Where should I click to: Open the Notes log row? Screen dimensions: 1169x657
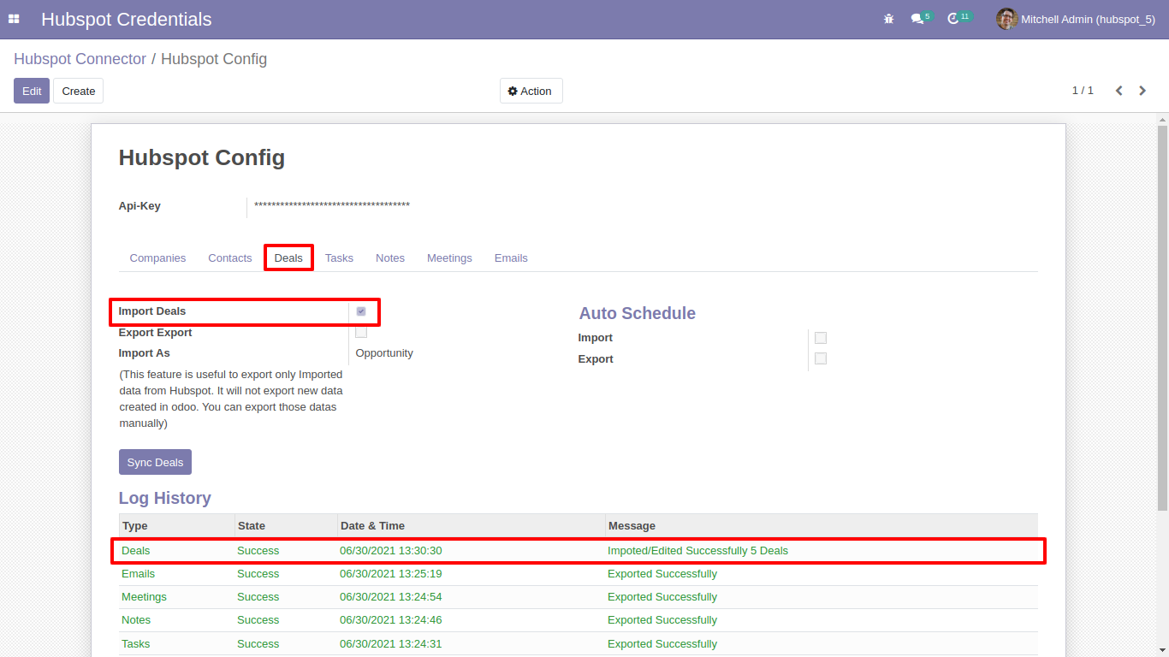pos(579,620)
